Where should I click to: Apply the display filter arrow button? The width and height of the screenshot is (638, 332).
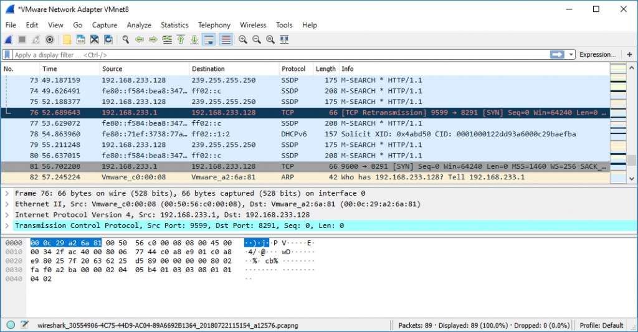click(557, 55)
